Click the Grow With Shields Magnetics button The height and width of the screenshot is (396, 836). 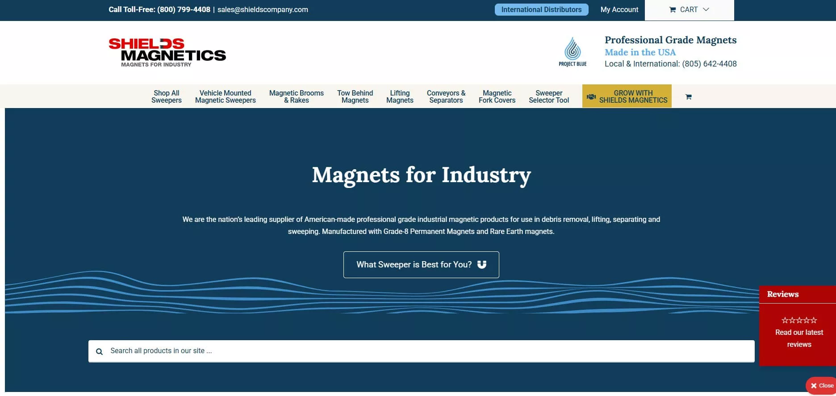627,96
